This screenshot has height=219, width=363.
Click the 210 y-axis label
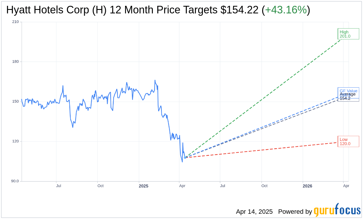click(x=15, y=22)
